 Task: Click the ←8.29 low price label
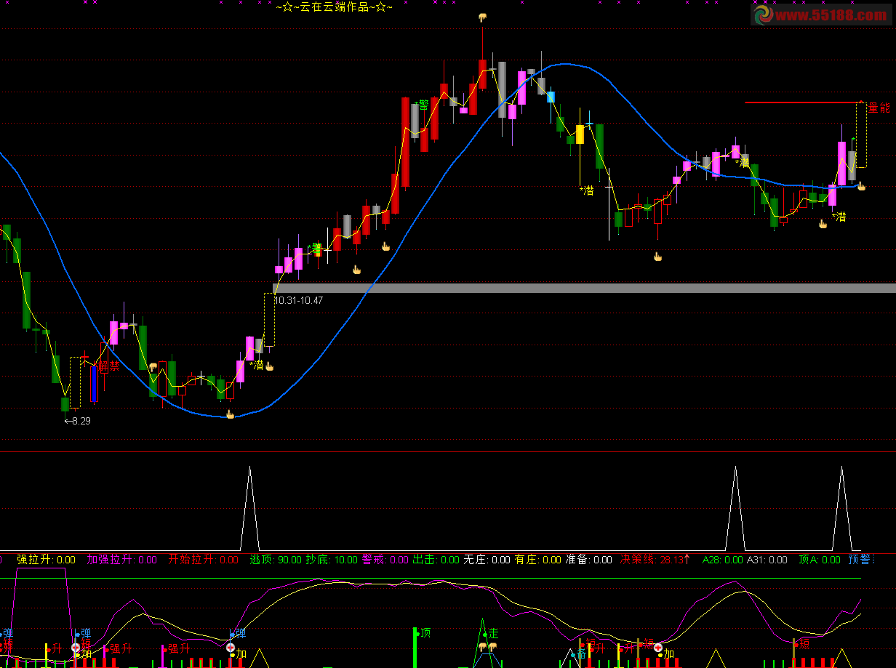click(x=78, y=421)
